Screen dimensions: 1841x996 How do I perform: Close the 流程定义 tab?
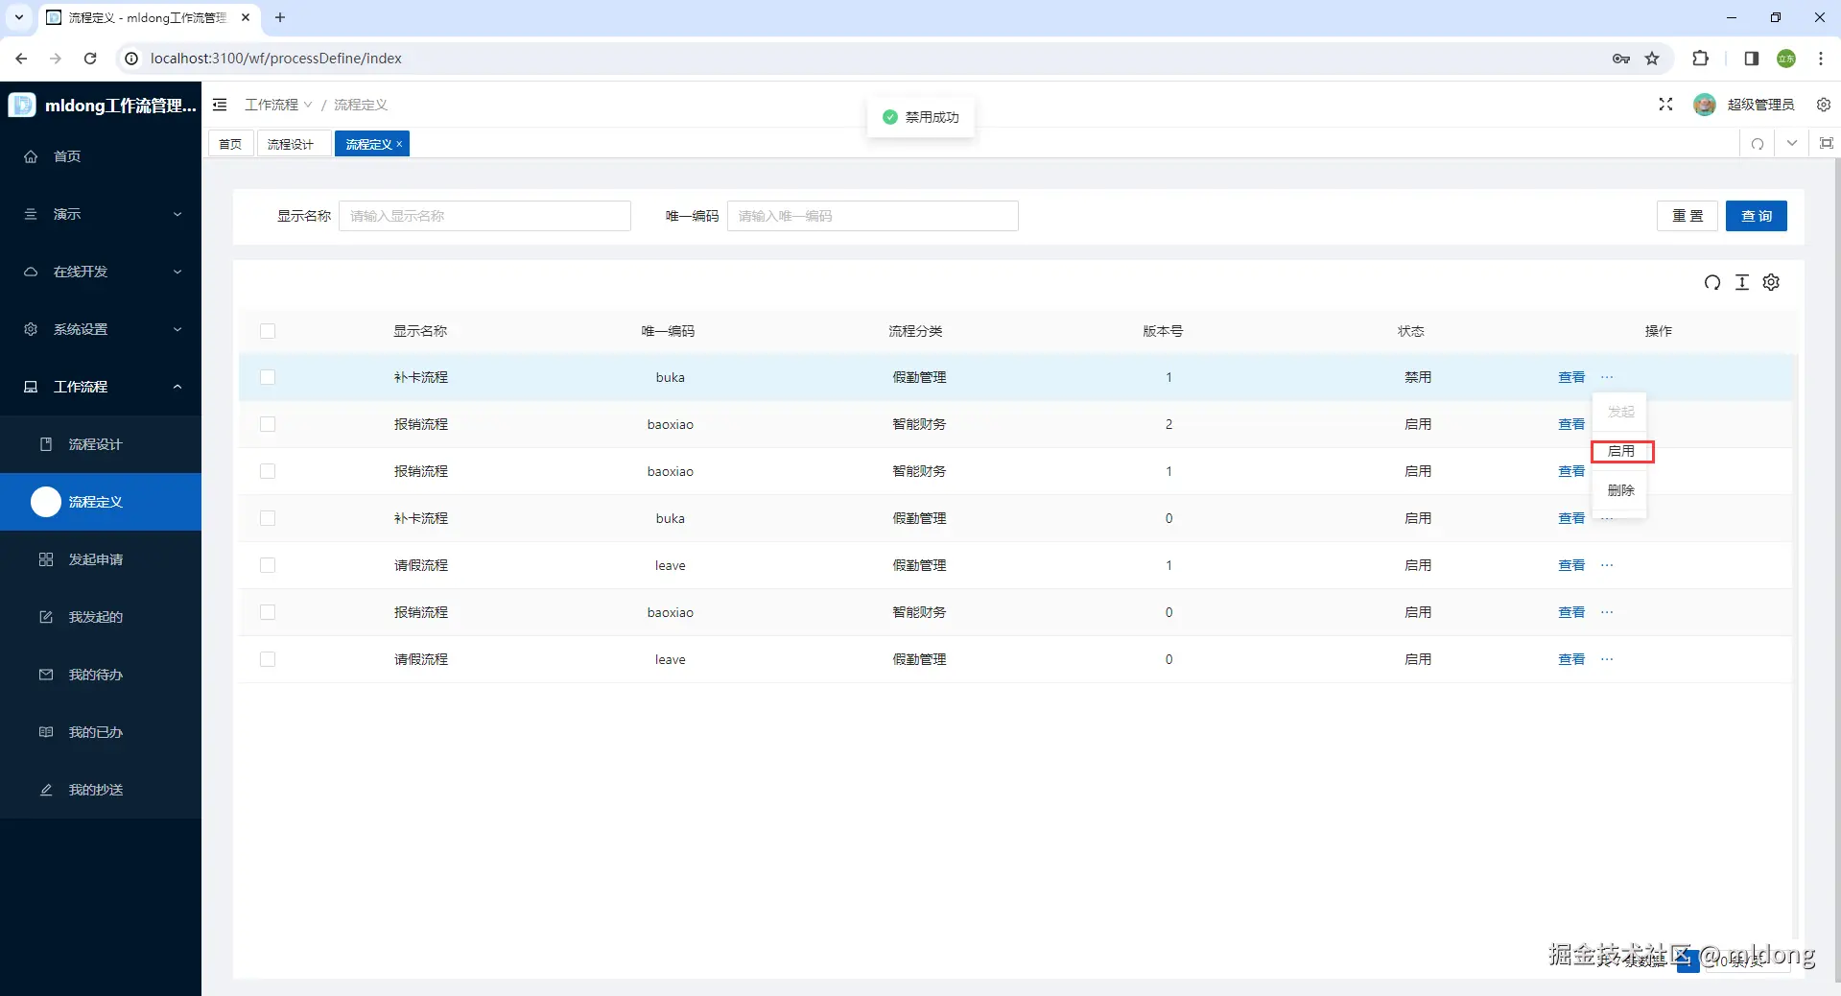(x=399, y=144)
